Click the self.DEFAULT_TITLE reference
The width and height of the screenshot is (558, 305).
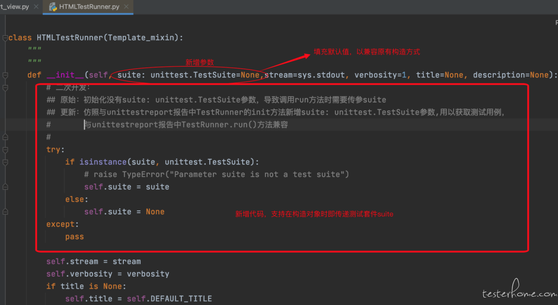click(x=170, y=299)
